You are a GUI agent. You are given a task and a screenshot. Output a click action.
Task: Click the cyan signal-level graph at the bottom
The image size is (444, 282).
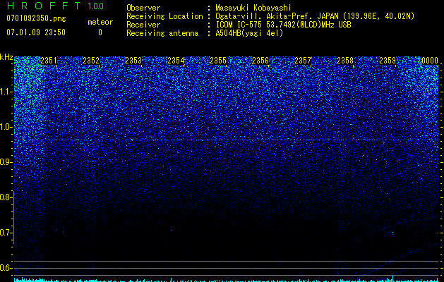click(227, 279)
